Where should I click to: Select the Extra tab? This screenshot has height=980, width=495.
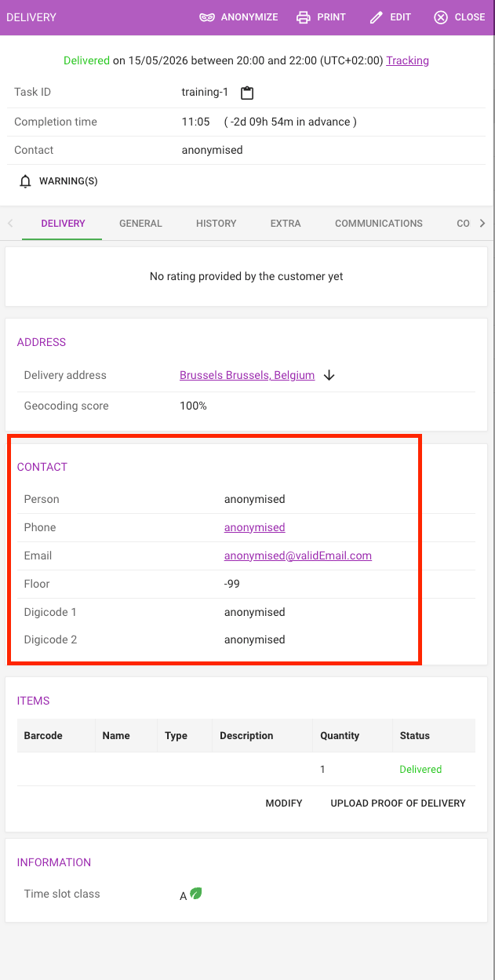(x=286, y=224)
